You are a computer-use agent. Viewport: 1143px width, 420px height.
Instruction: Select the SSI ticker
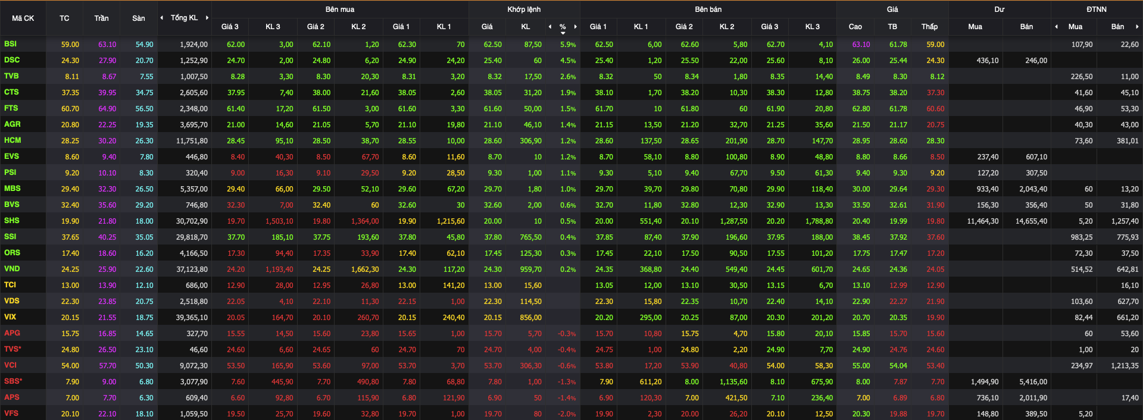(10, 237)
